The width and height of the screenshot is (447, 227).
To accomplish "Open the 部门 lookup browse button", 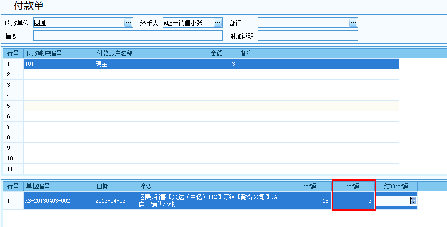I will [353, 23].
